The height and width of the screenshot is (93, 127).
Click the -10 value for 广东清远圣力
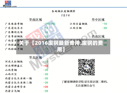pos(46,28)
